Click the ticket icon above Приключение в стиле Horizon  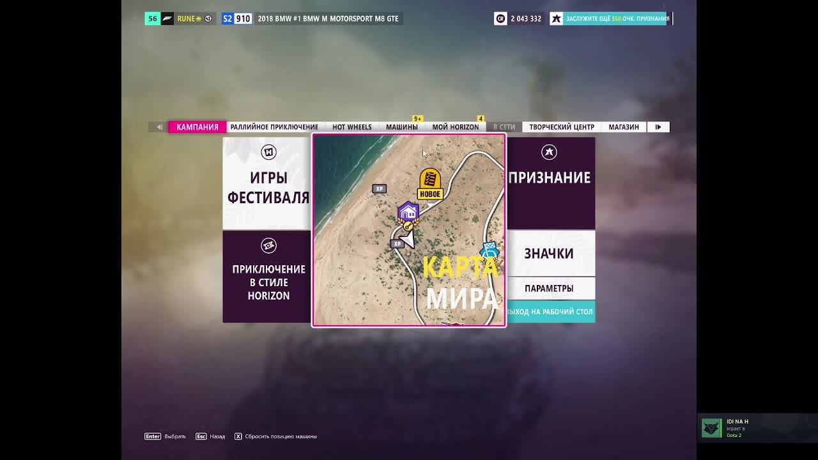[x=268, y=245]
